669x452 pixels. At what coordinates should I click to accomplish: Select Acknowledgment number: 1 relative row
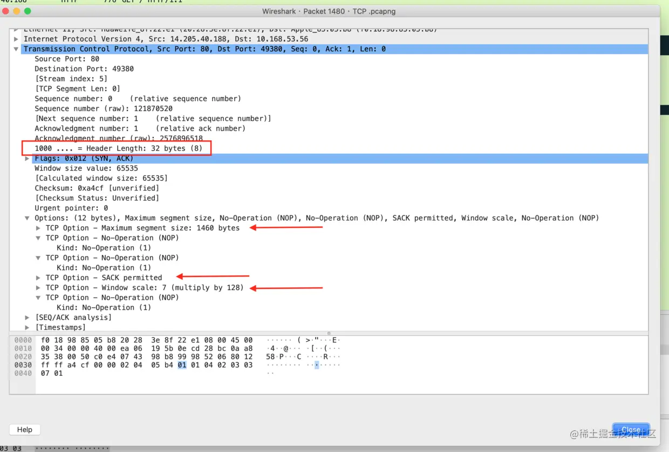pos(140,129)
